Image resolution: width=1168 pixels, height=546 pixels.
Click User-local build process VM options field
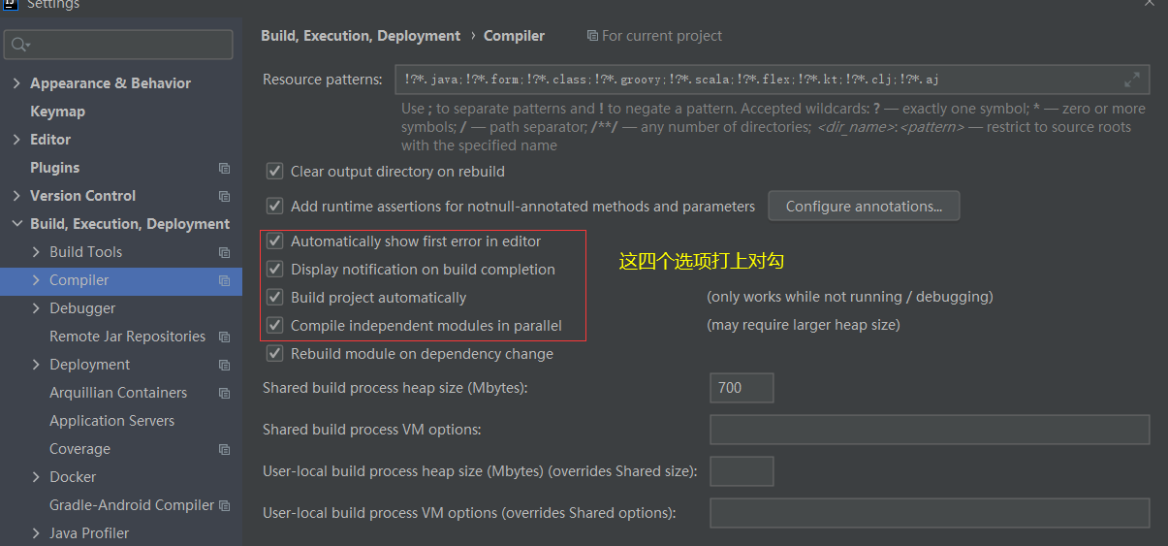pos(930,513)
